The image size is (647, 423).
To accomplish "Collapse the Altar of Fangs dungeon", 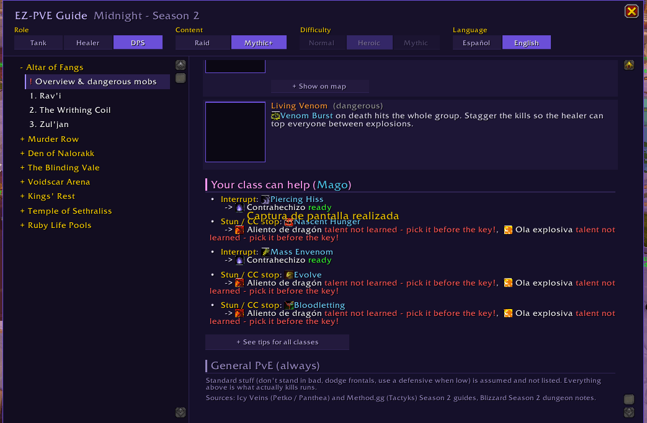I will (51, 68).
